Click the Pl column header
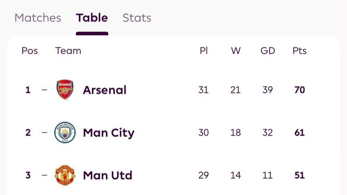This screenshot has width=347, height=195. (x=204, y=51)
